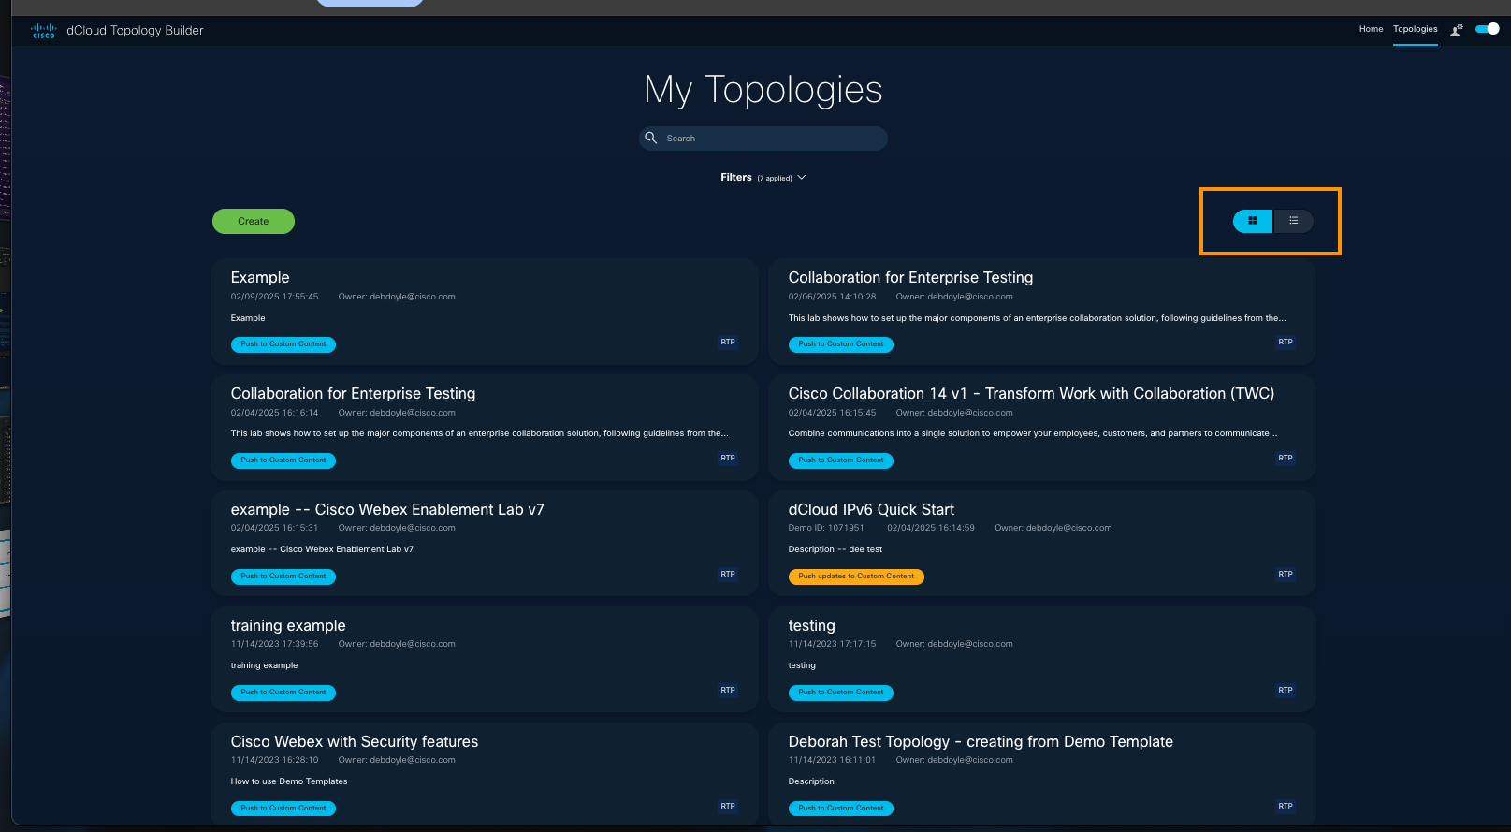Open the Example topology title

coord(260,278)
